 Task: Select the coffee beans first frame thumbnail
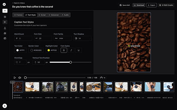[18, 87]
